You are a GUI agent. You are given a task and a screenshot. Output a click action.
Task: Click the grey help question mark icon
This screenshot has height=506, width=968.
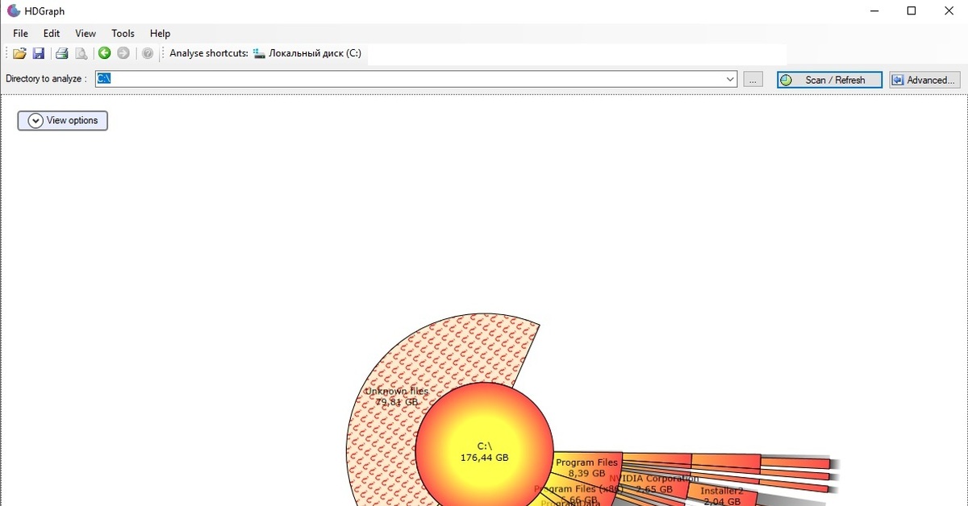tap(148, 54)
